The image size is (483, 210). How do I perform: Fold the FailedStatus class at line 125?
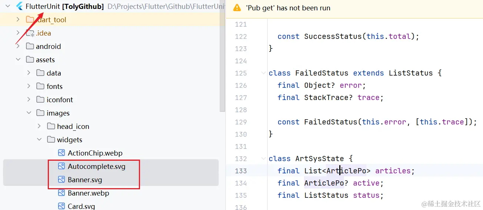click(263, 73)
